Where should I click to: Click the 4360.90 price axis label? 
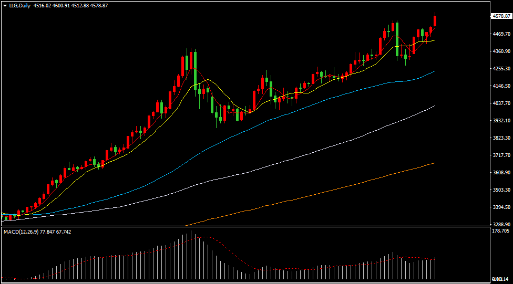click(x=501, y=51)
